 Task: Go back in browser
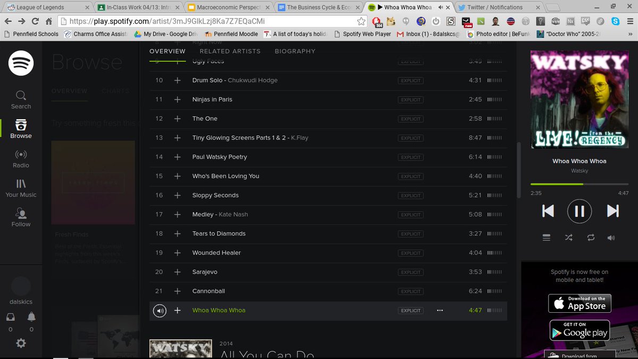[7, 21]
